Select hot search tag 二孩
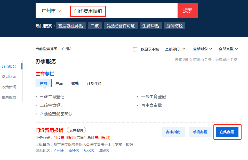Screen dimensions: 248x160 (94, 26)
